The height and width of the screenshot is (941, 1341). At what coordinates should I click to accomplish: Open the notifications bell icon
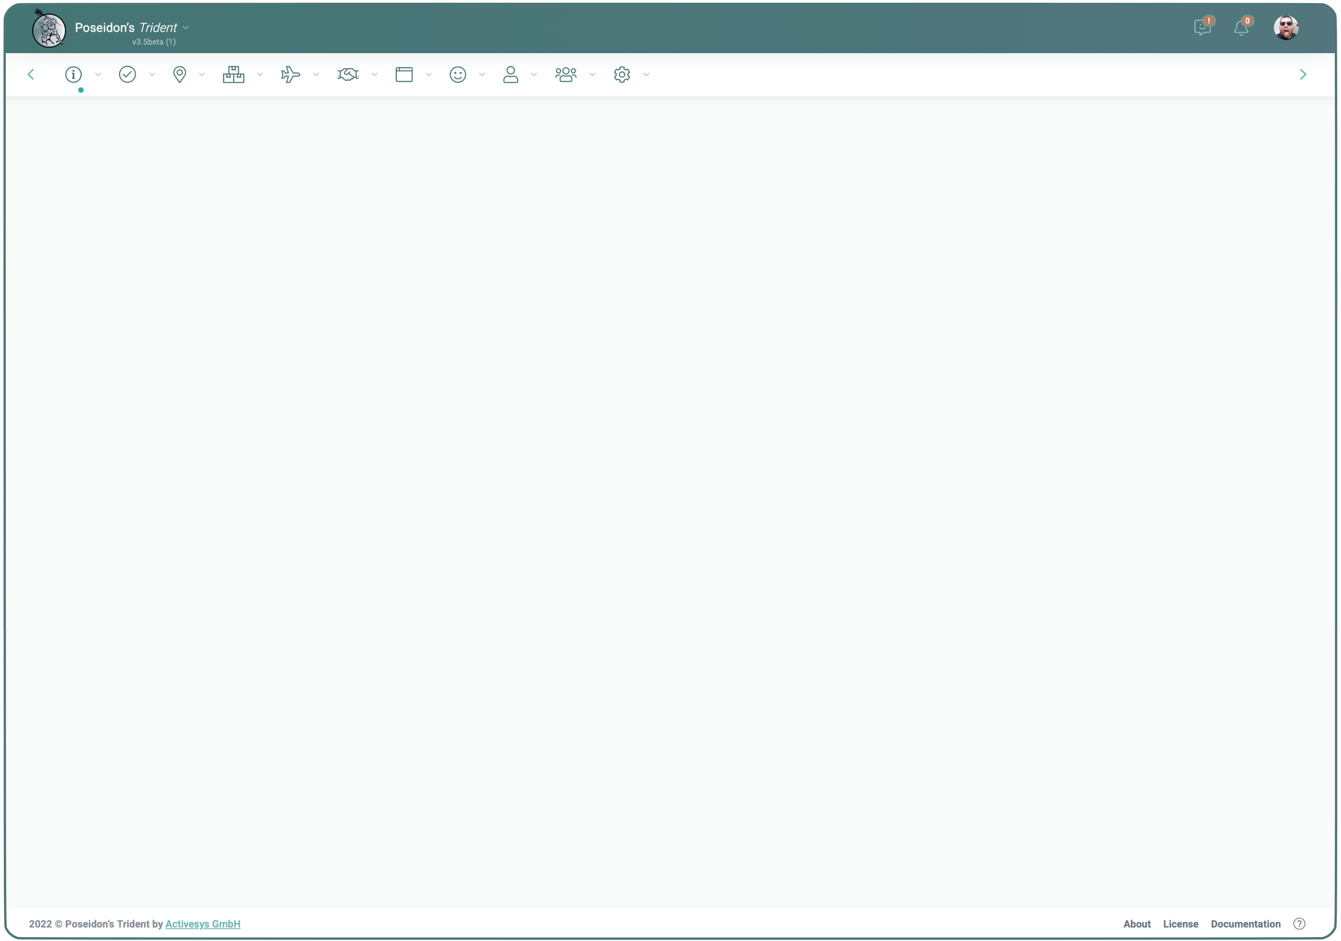tap(1241, 28)
